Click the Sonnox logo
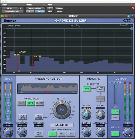This screenshot has width=135, height=139. (x=10, y=21)
